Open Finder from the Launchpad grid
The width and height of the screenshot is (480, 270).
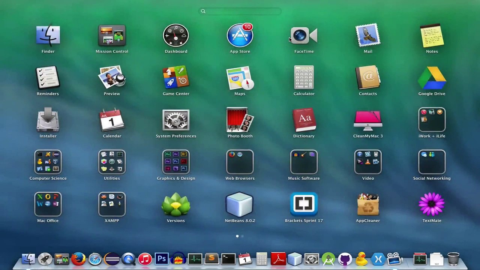[48, 36]
